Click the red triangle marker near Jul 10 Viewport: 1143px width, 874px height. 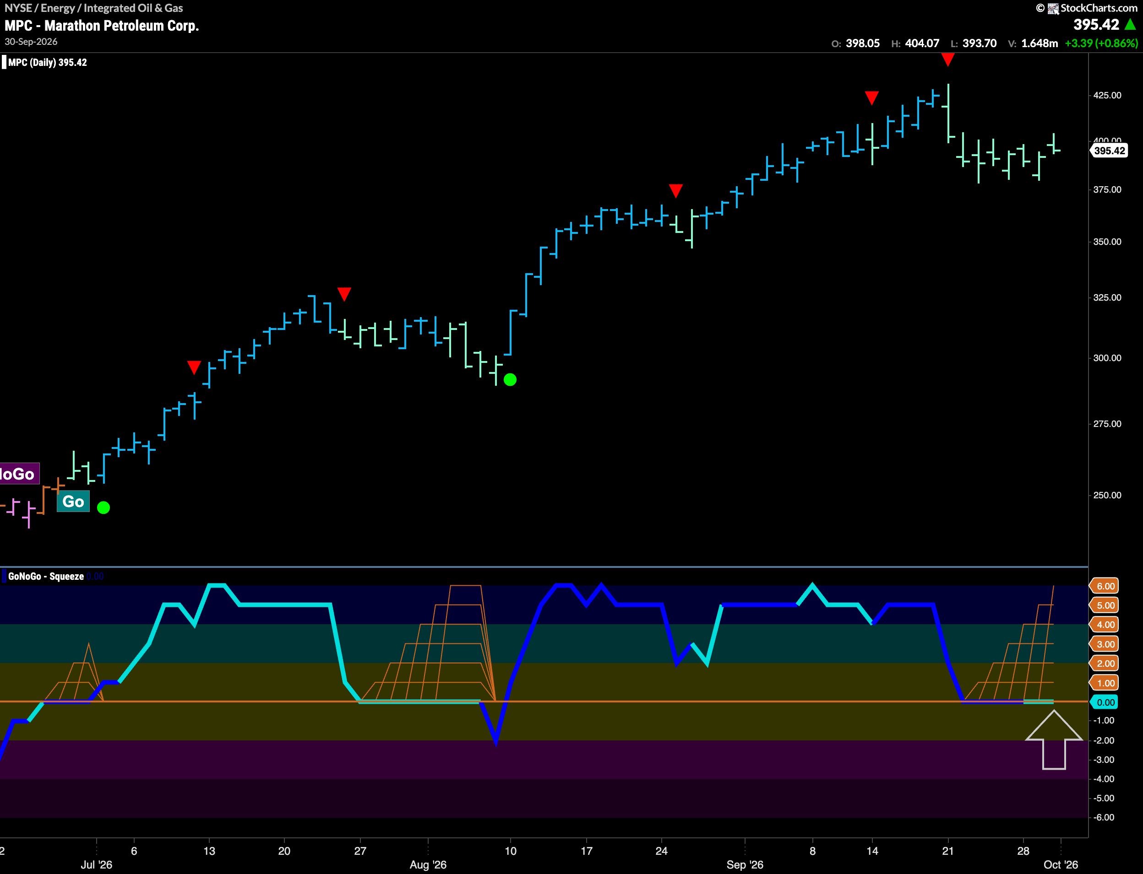[x=194, y=367]
